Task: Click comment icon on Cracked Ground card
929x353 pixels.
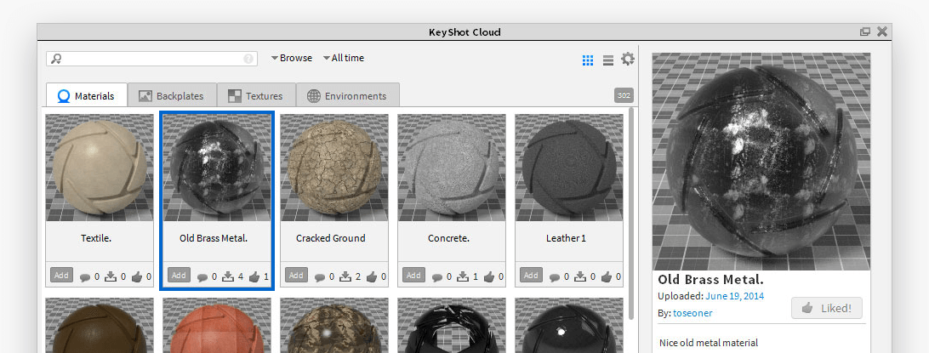Action: (x=320, y=276)
